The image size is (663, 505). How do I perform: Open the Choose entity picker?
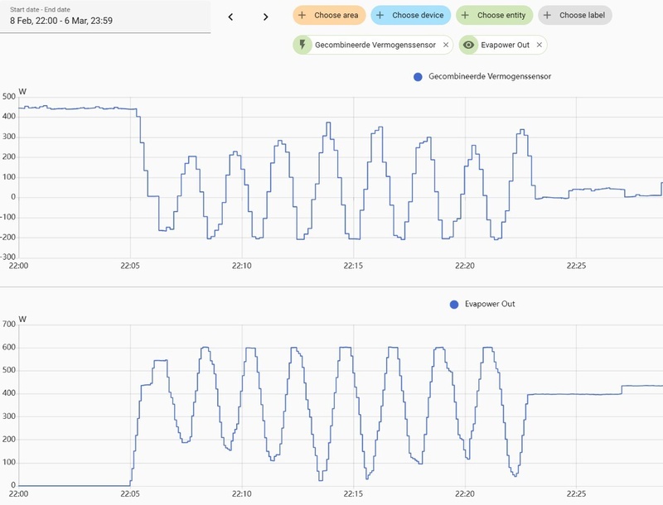click(x=494, y=15)
